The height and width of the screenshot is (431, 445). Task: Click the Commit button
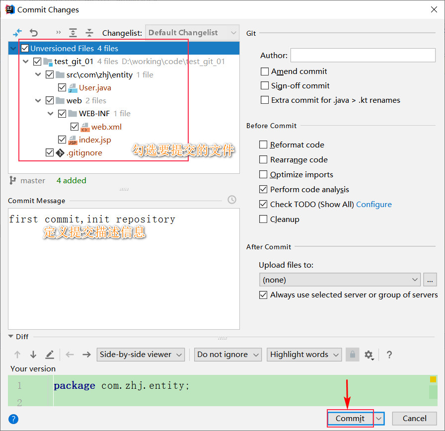[350, 419]
